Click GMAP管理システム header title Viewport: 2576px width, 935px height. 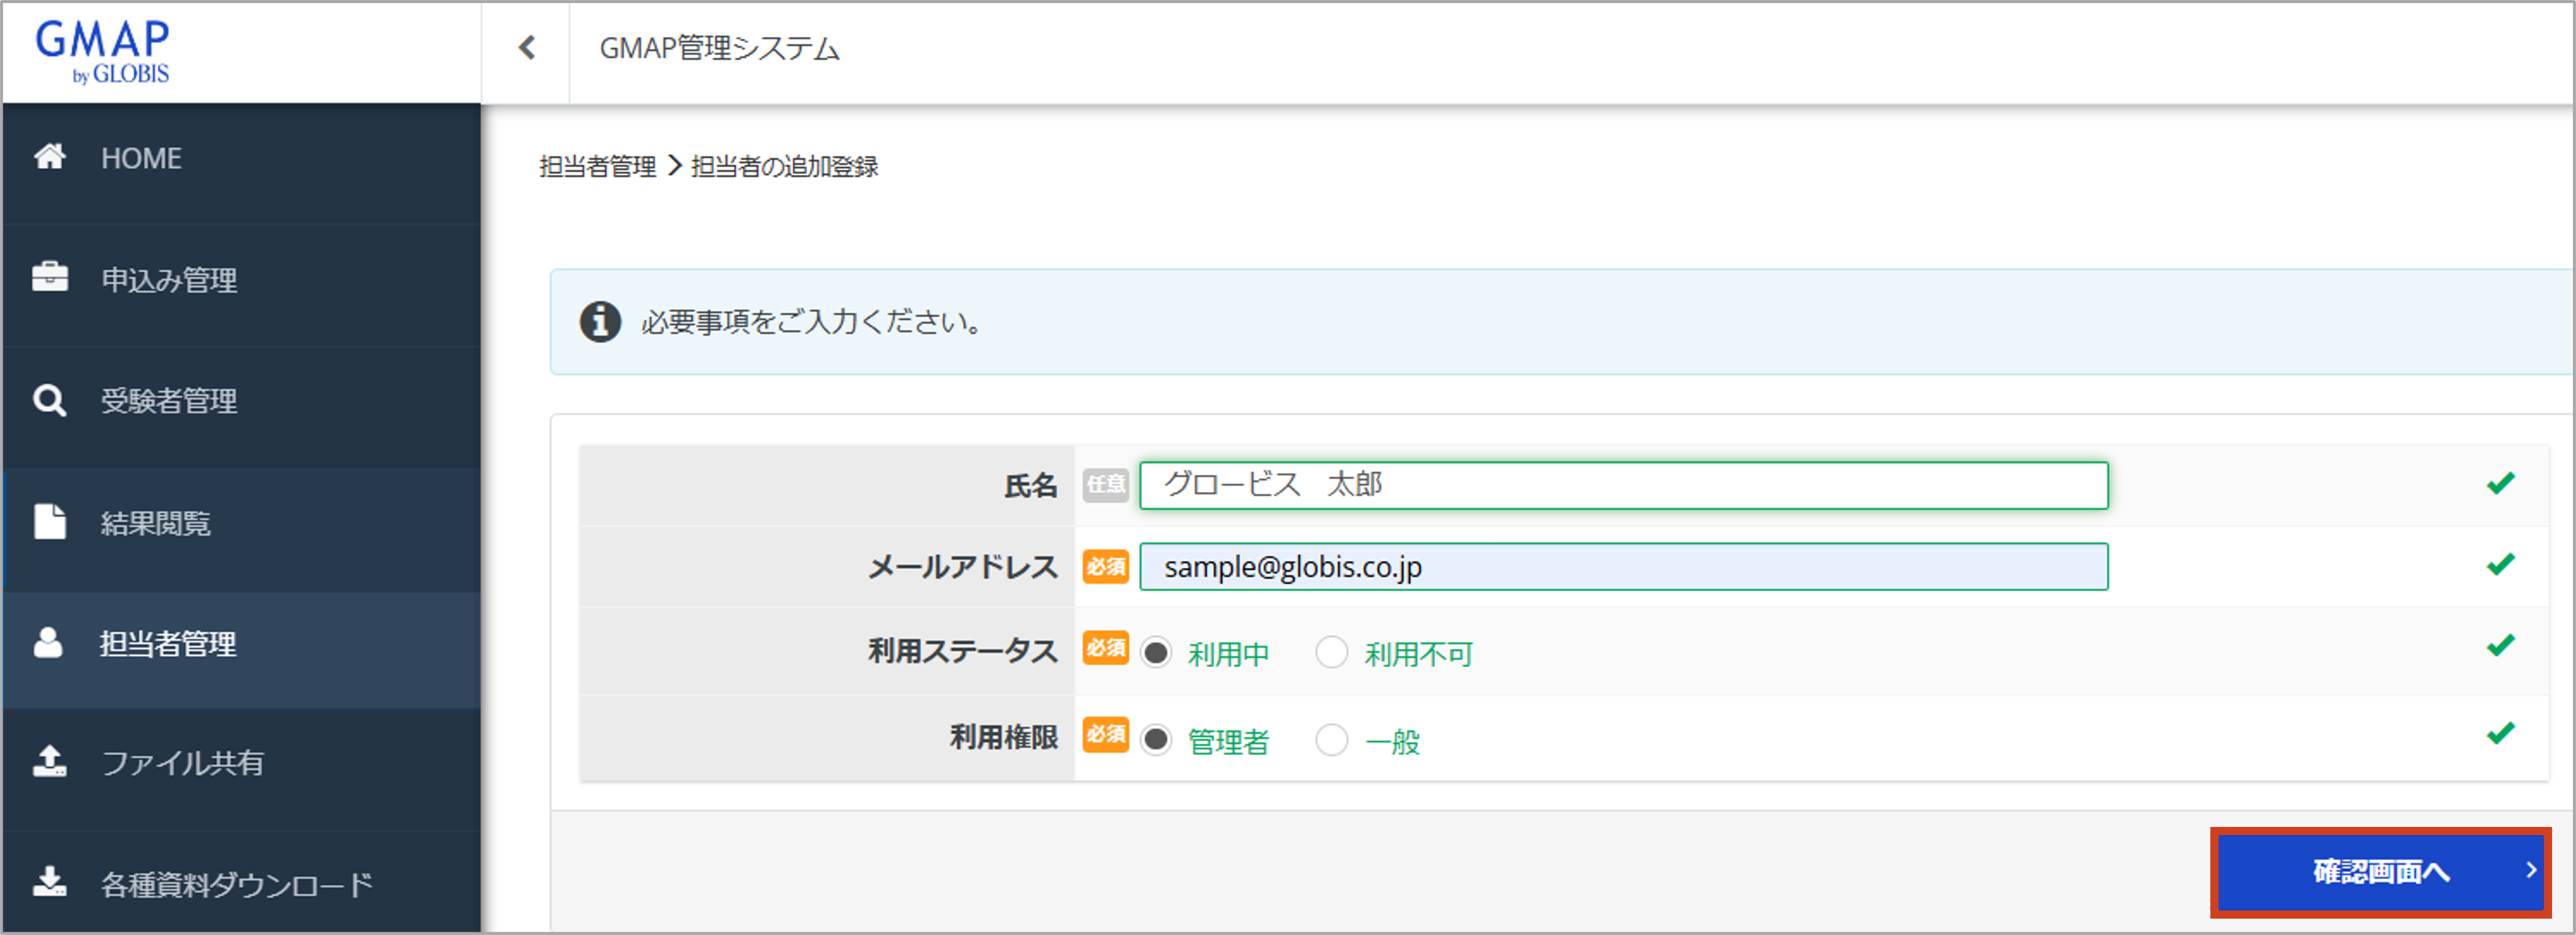719,48
